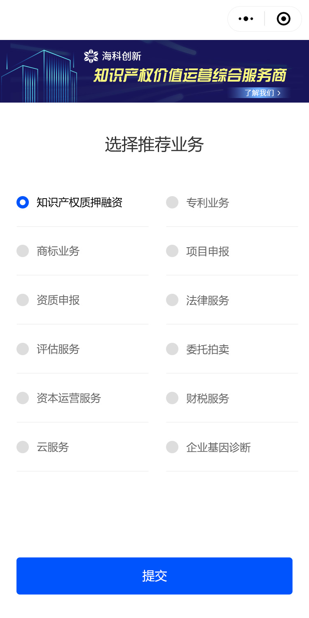Choose the 商标业务 radio option
This screenshot has width=309, height=618.
pos(23,251)
